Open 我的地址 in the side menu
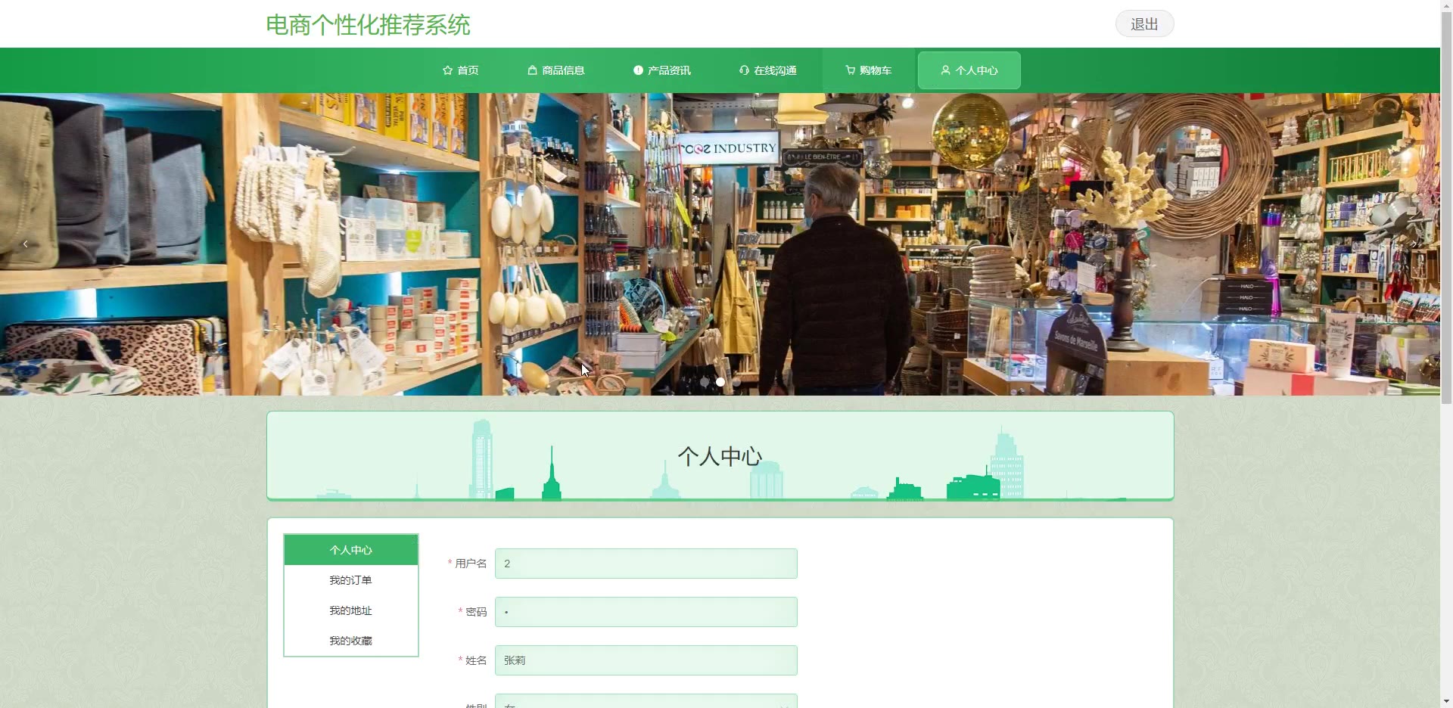 pyautogui.click(x=351, y=610)
